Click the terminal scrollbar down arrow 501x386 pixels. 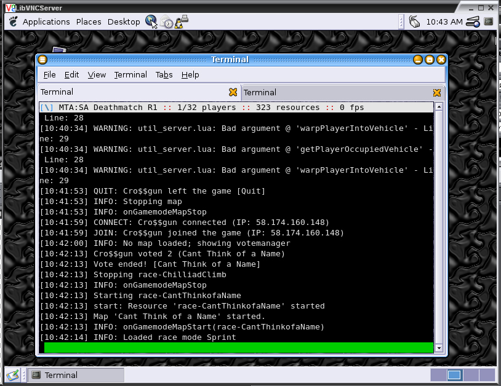coord(439,348)
